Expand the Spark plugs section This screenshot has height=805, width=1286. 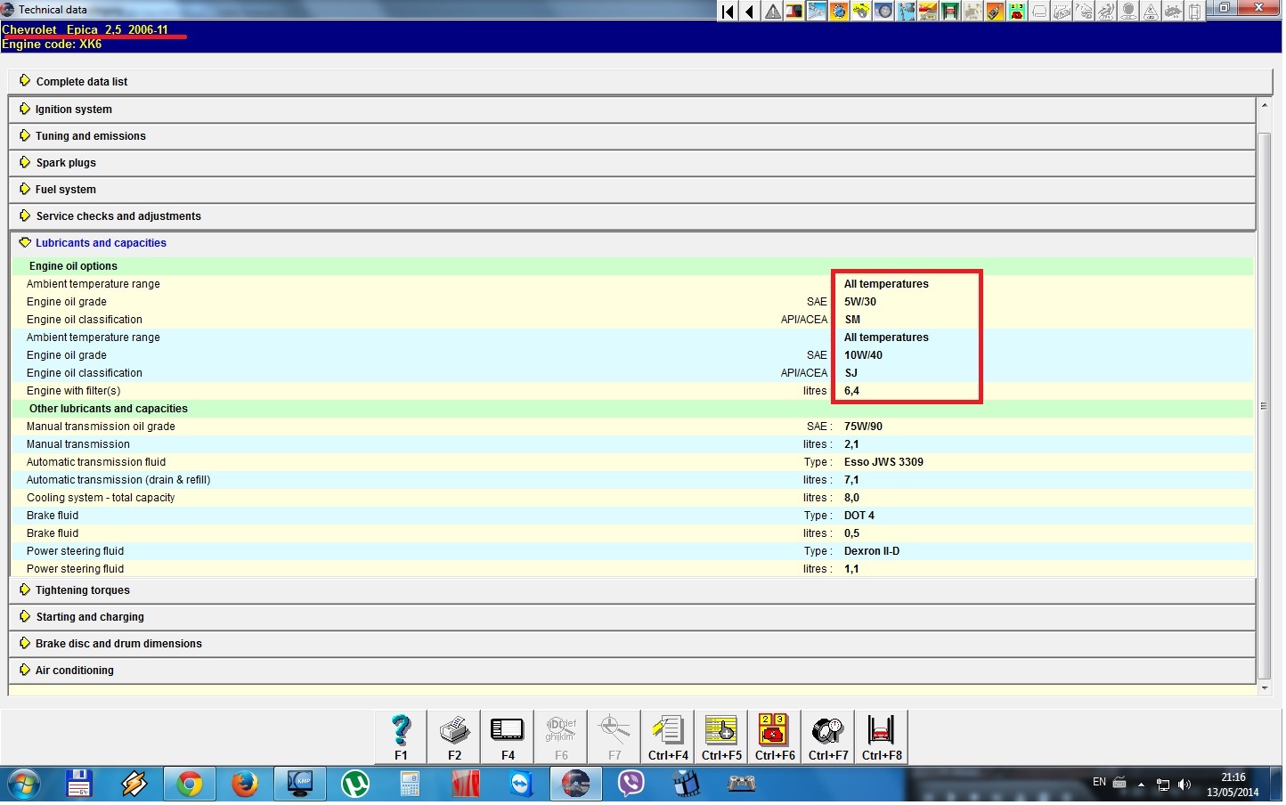[x=632, y=163]
